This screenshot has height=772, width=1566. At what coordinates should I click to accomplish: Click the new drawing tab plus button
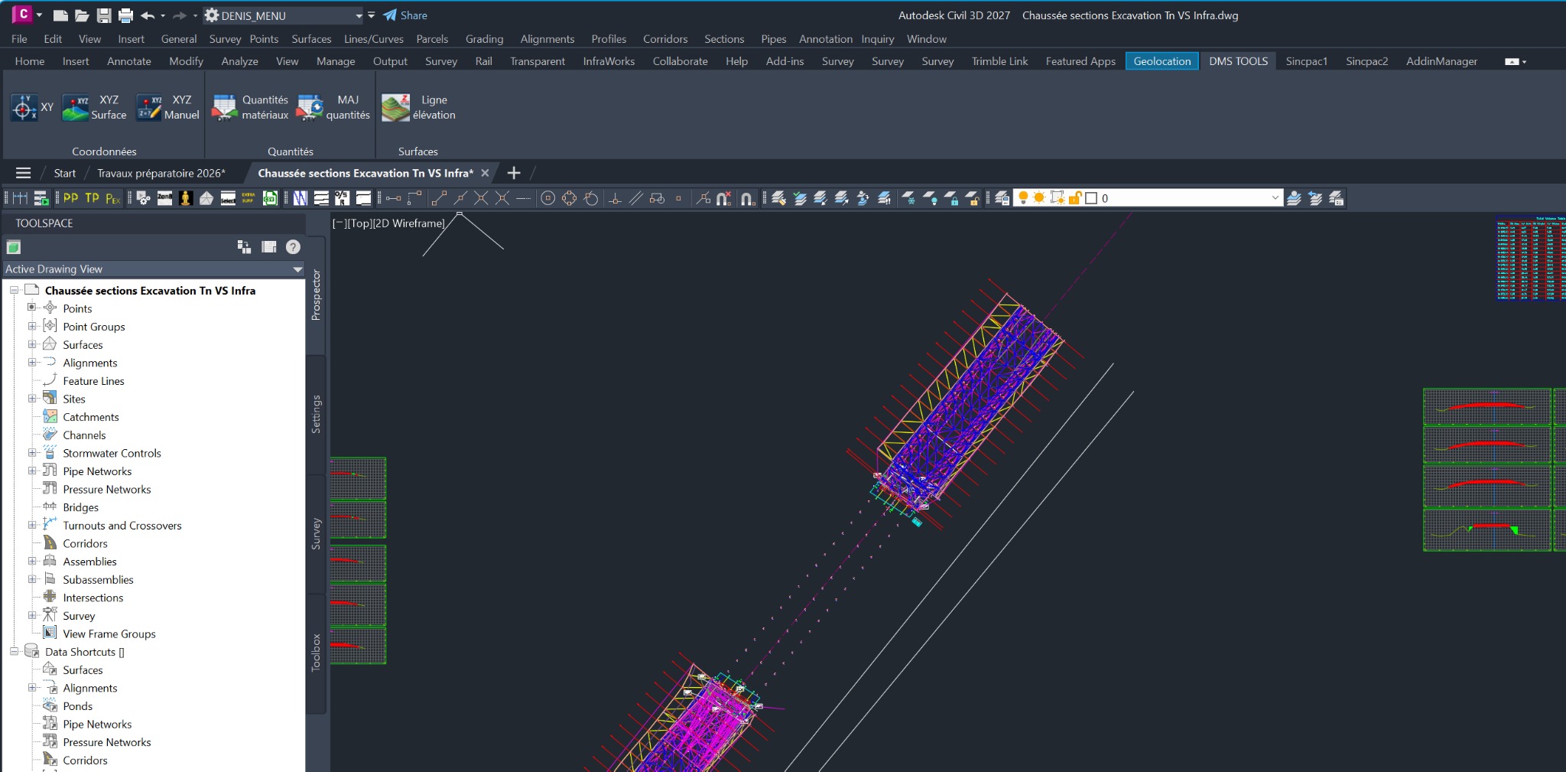(x=514, y=173)
